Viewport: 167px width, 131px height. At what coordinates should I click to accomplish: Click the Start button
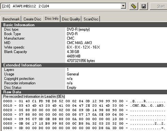click(158, 6)
